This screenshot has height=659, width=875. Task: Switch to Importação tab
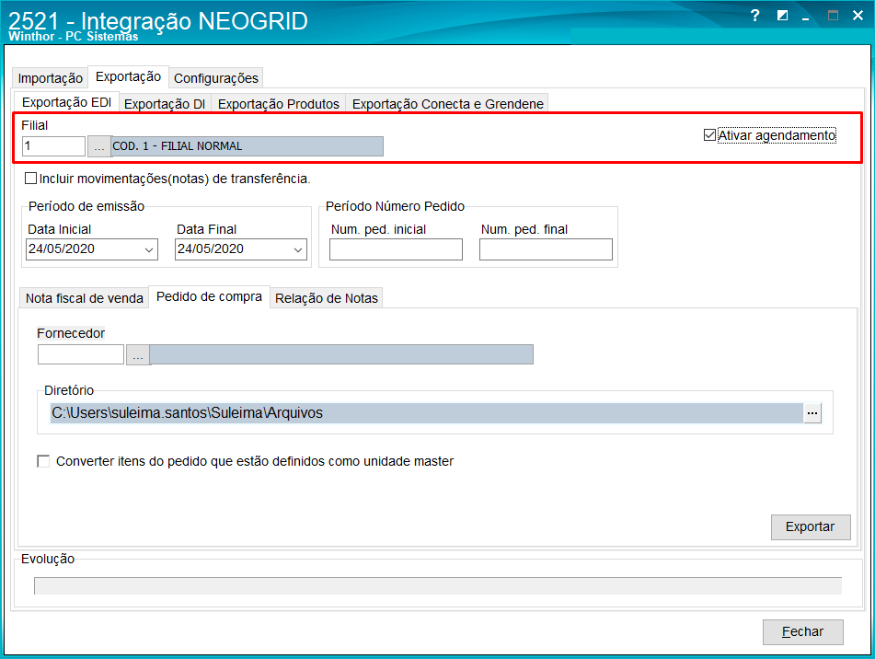click(51, 78)
